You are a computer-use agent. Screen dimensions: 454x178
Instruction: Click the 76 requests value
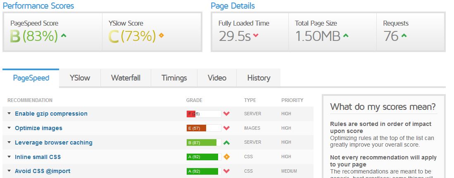[391, 36]
